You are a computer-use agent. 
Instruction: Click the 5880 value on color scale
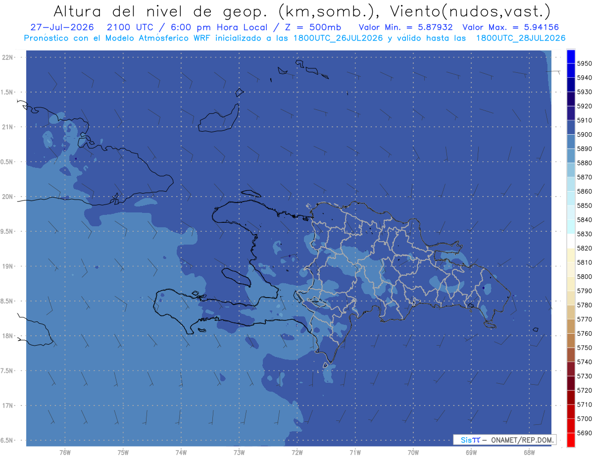pos(585,163)
